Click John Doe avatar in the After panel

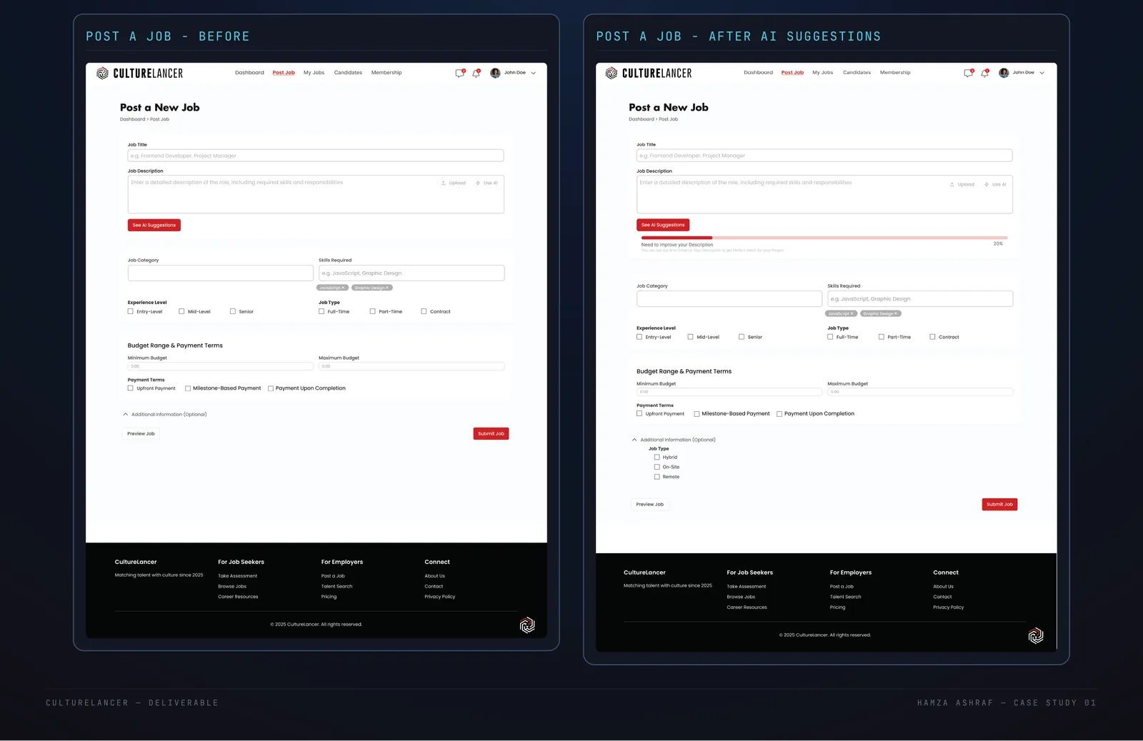pyautogui.click(x=1004, y=73)
